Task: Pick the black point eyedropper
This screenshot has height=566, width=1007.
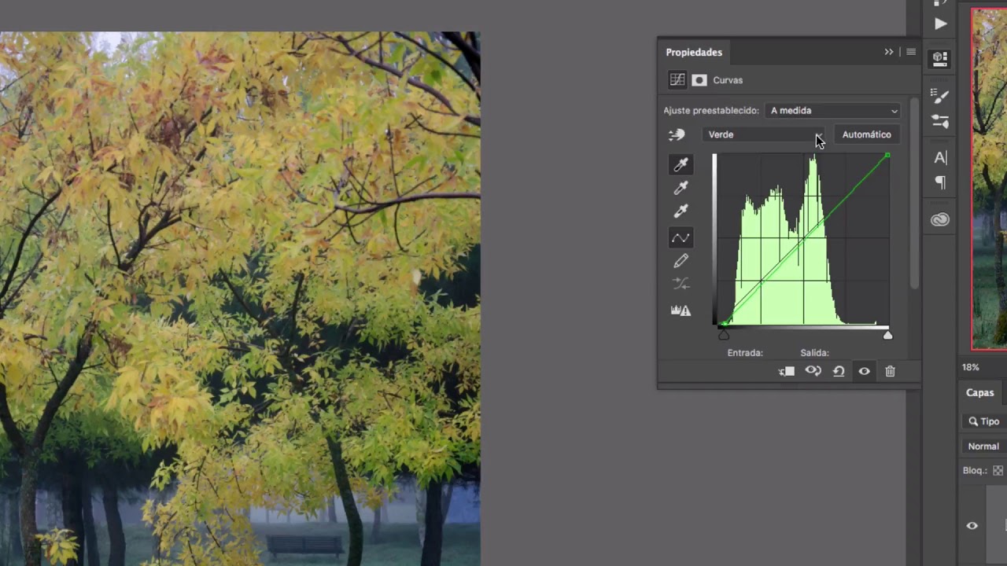Action: coord(681,164)
